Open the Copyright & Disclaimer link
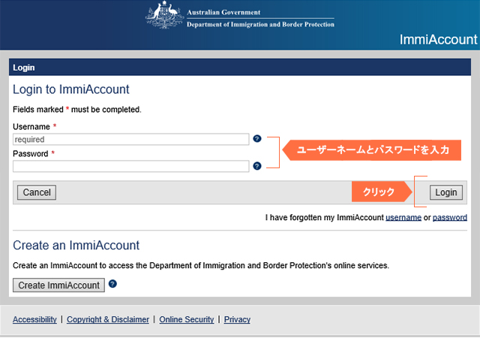Image resolution: width=480 pixels, height=338 pixels. click(x=108, y=319)
